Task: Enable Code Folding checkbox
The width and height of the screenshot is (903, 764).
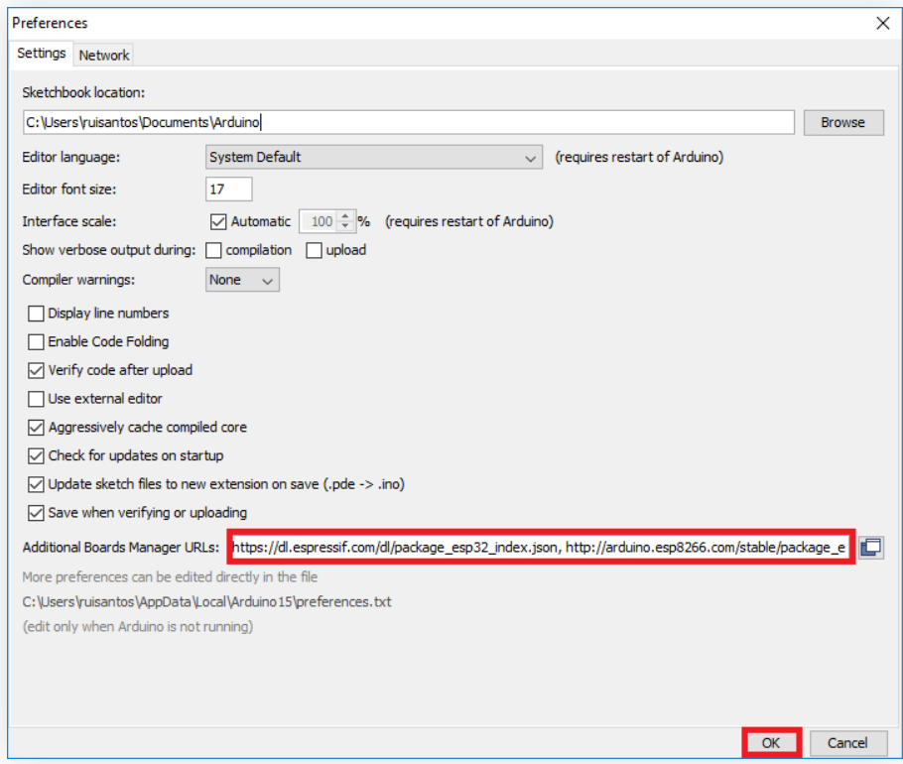Action: (x=36, y=342)
